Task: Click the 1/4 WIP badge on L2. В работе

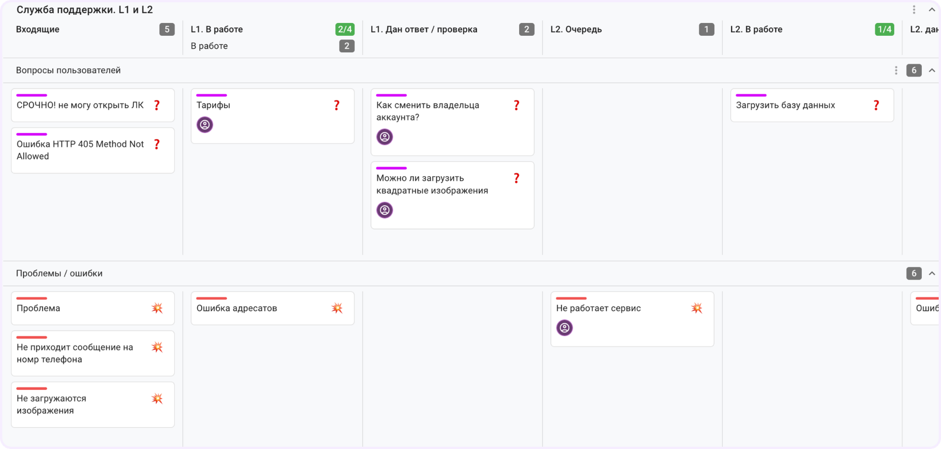Action: click(885, 29)
